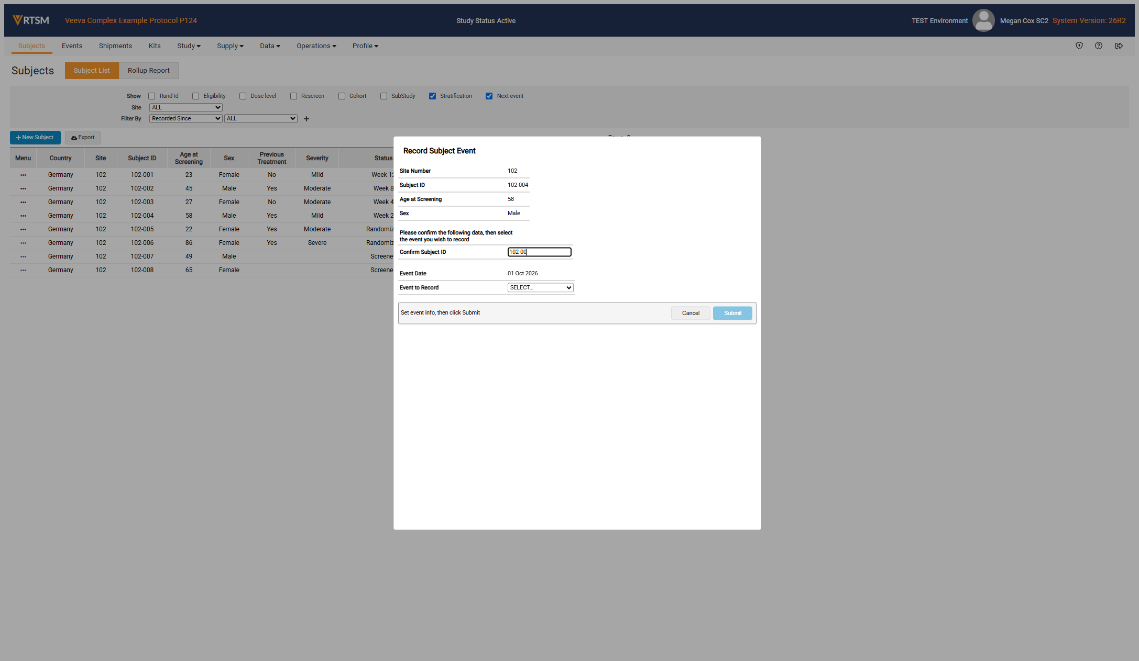1139x661 pixels.
Task: Open row menu dots for subject 102-001
Action: pyautogui.click(x=23, y=175)
